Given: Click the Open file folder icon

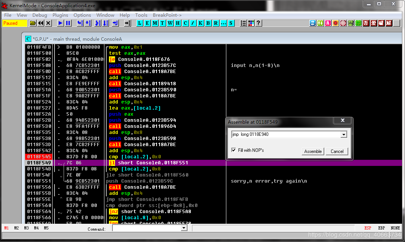Looking at the screenshot, I should point(33,23).
